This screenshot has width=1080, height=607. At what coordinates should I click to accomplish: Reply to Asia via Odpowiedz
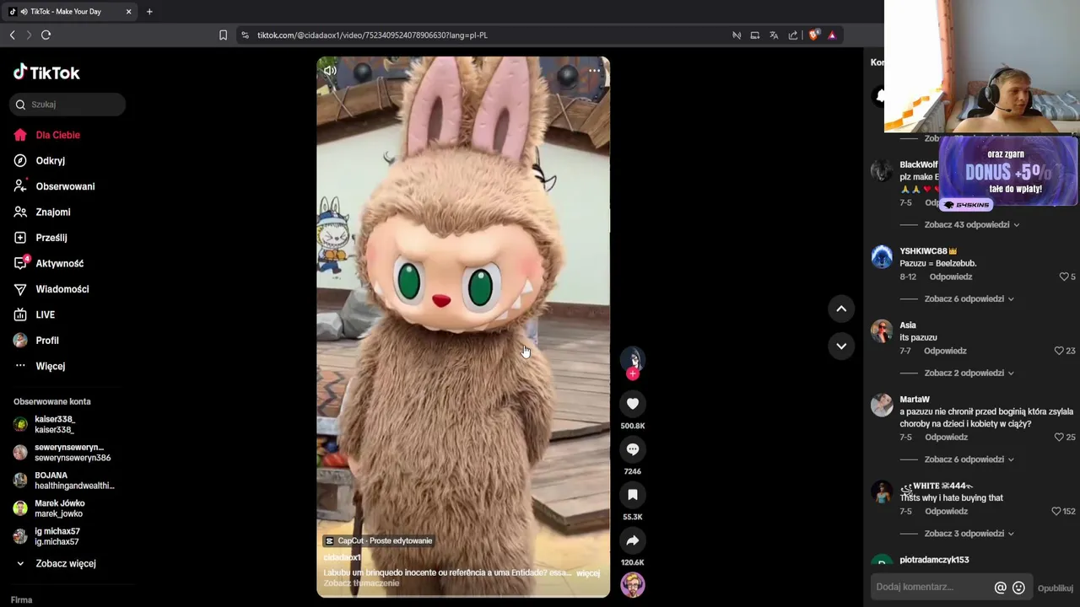[945, 351]
